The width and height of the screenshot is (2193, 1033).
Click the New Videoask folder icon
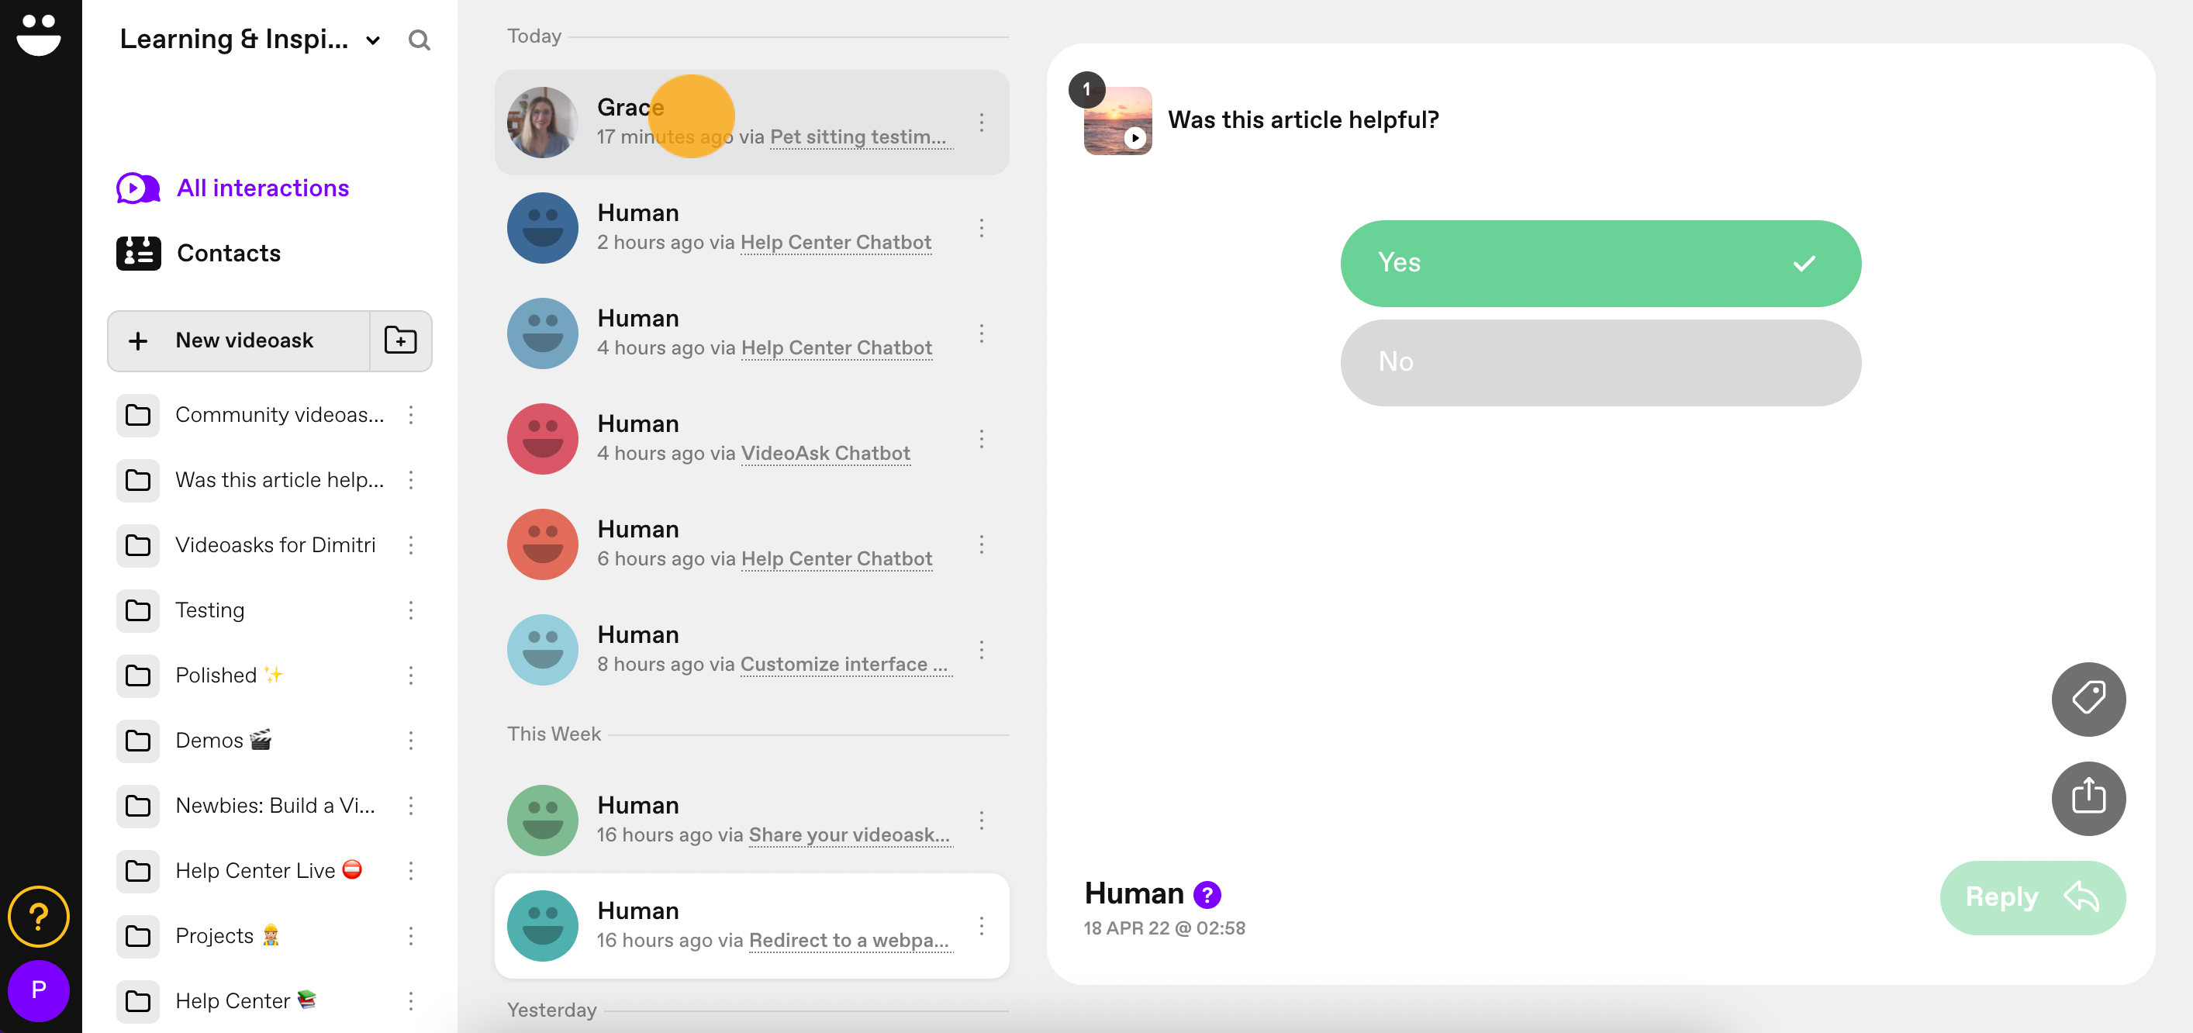point(399,340)
